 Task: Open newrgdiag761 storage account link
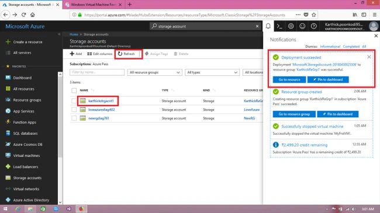pos(99,118)
